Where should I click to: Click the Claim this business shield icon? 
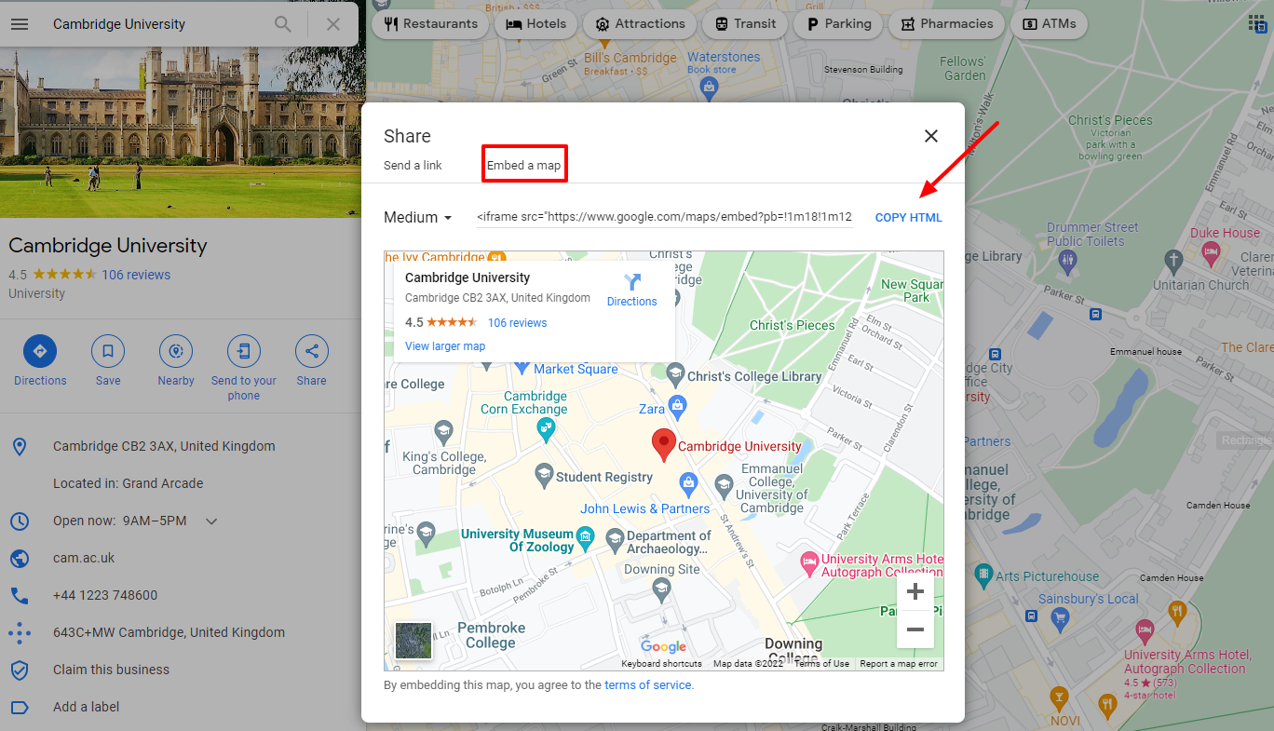[20, 670]
